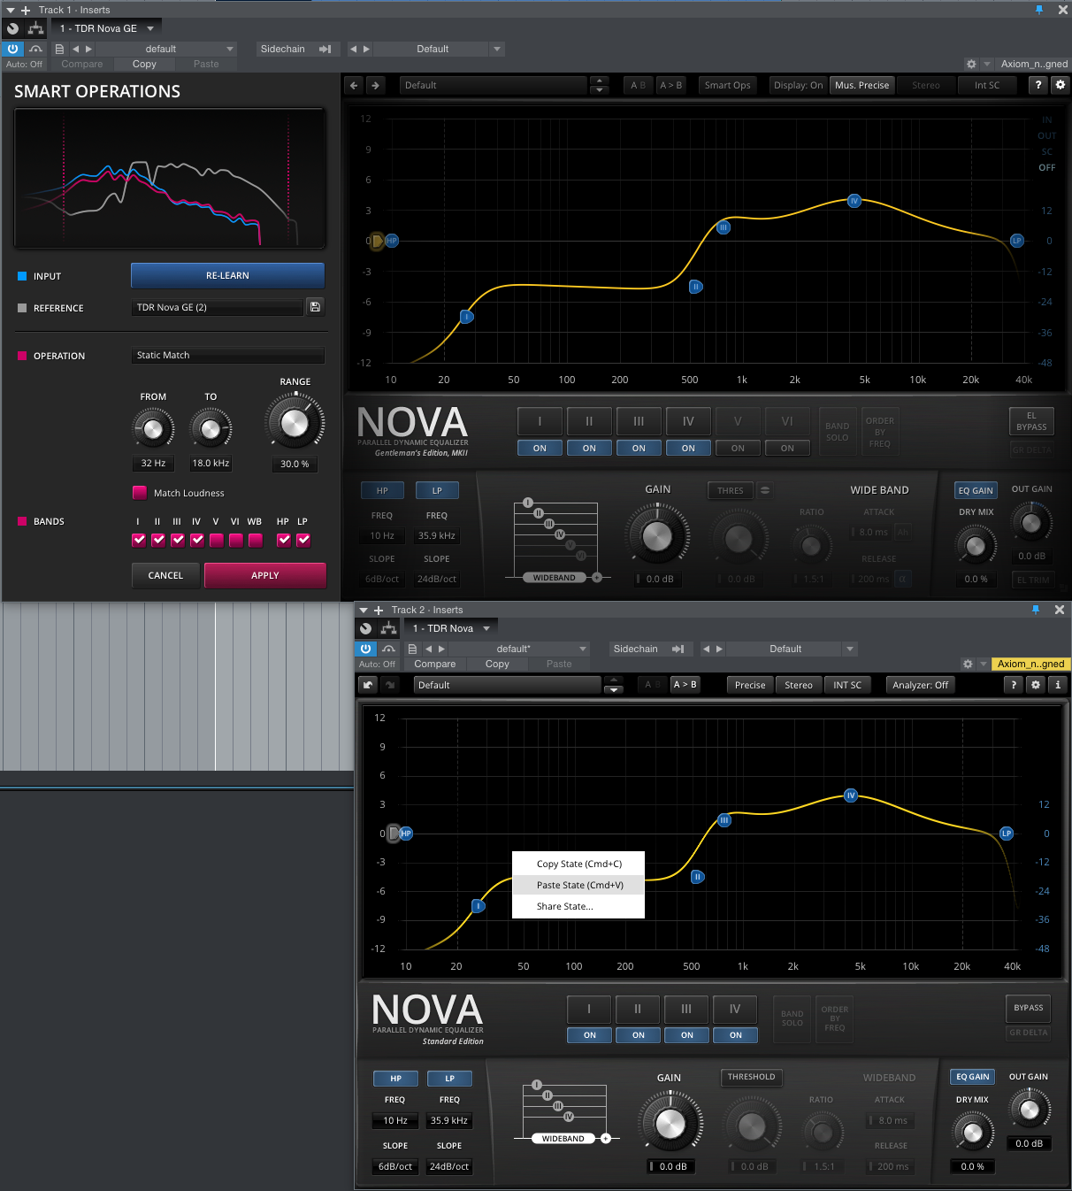1072x1191 pixels.
Task: Select band I node on Nova GE graph
Action: tap(467, 317)
